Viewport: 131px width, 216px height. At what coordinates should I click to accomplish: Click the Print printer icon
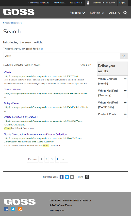[87, 177]
